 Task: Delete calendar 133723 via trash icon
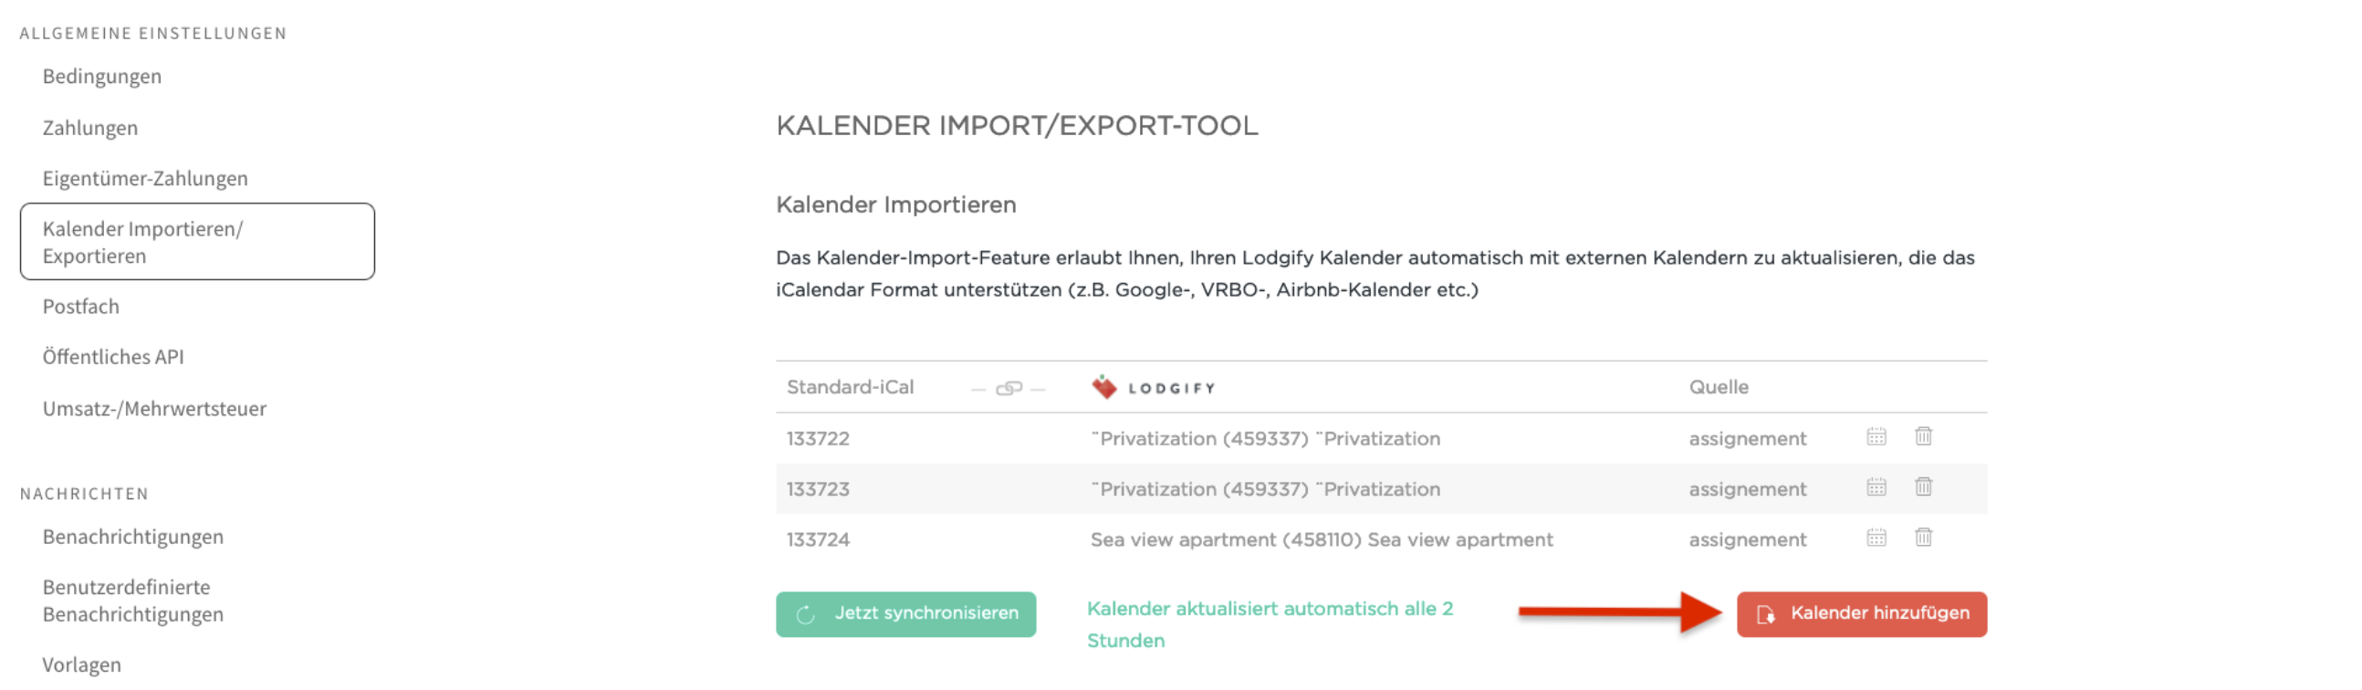1923,487
